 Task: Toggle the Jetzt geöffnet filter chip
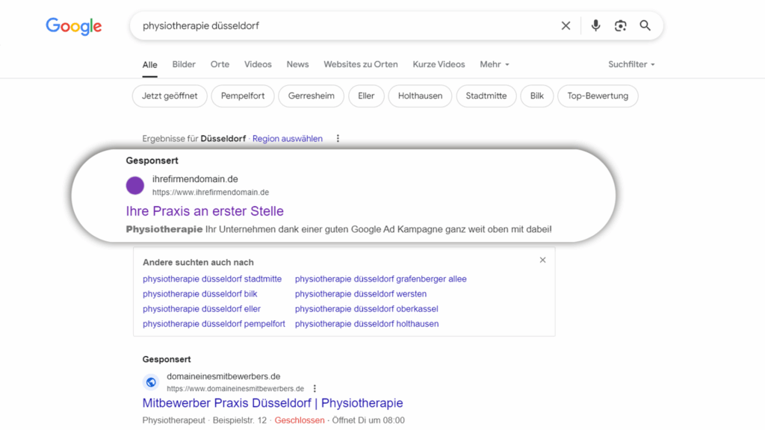click(x=168, y=96)
